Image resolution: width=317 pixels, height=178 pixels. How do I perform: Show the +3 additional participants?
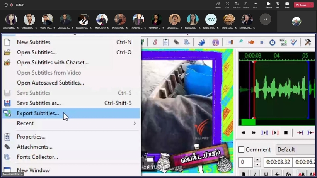click(x=266, y=19)
